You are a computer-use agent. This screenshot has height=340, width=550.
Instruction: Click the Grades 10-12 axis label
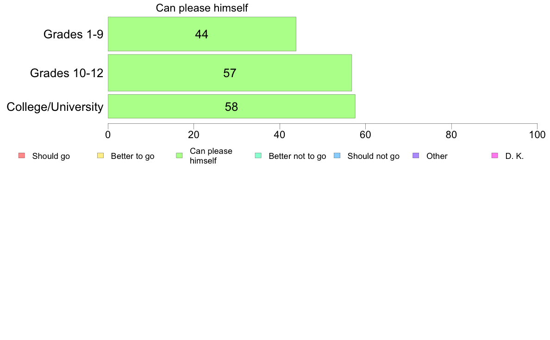pyautogui.click(x=67, y=73)
